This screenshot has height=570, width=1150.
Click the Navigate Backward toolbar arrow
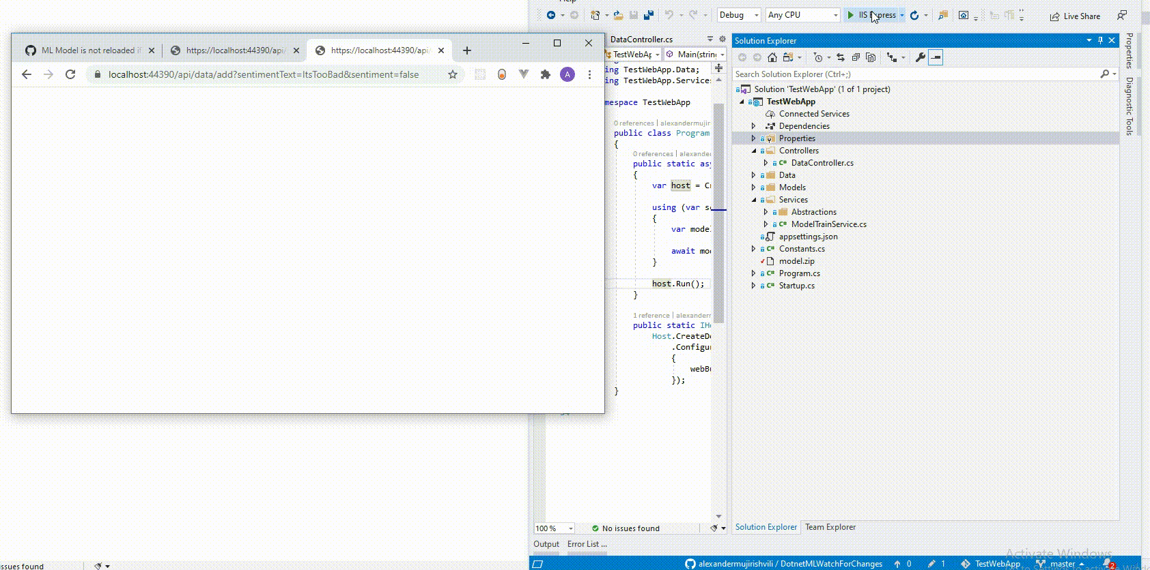[x=551, y=15]
